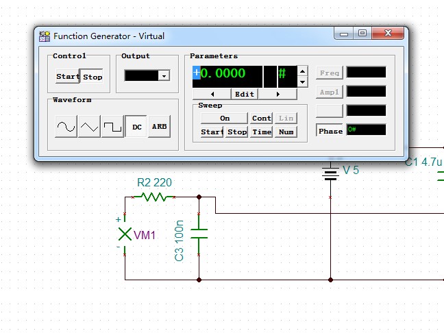The width and height of the screenshot is (444, 333).
Task: Select the Sweep Num parameter button
Action: [286, 132]
